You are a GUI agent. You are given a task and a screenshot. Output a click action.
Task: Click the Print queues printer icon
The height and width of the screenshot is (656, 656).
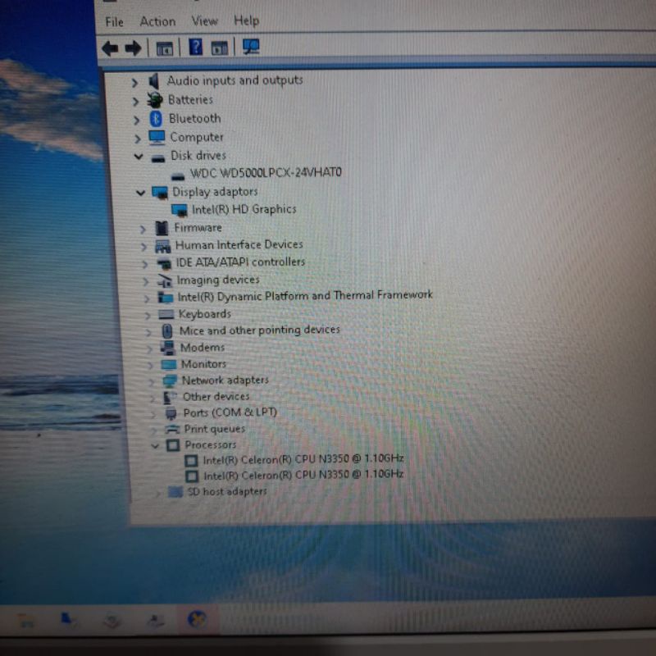[172, 429]
